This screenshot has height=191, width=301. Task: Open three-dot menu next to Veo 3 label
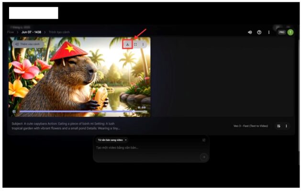click(287, 126)
